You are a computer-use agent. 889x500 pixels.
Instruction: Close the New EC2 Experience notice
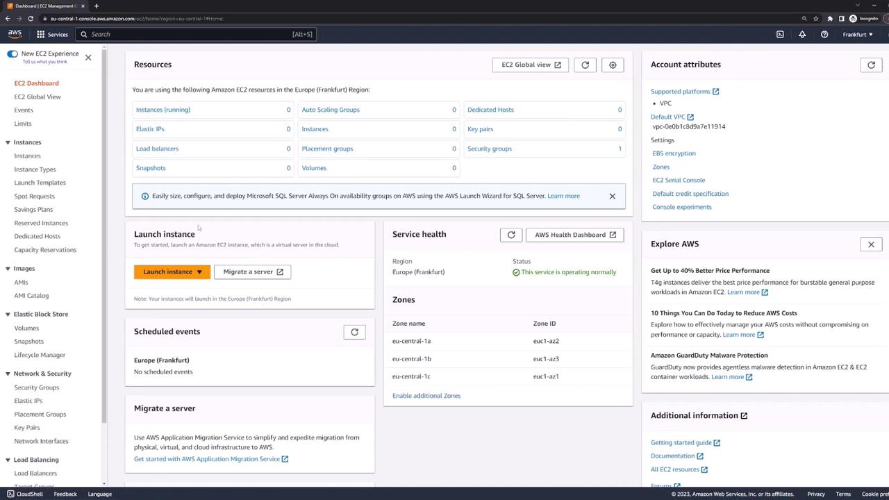point(88,57)
